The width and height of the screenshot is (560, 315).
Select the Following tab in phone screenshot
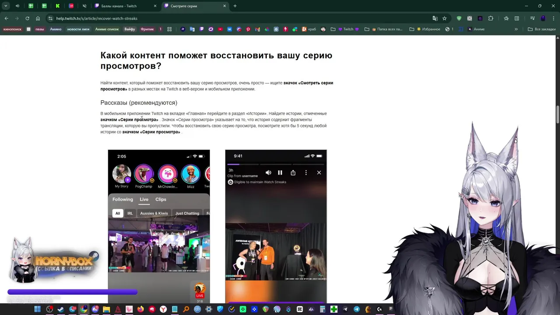(x=122, y=199)
